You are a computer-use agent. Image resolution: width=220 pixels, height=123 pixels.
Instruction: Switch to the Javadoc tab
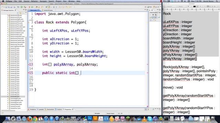click(x=41, y=109)
